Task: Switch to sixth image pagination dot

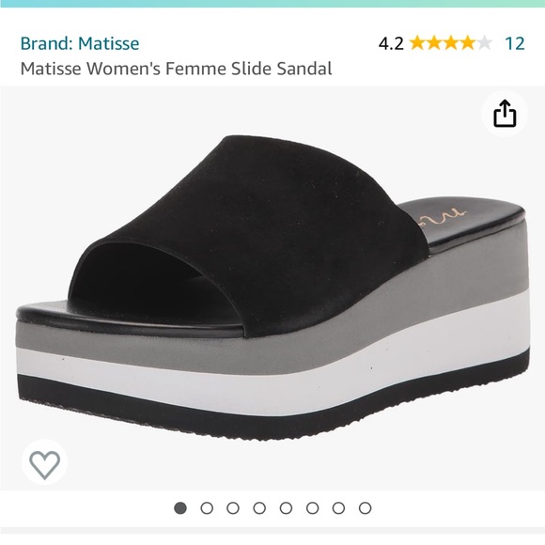Action: click(x=312, y=508)
